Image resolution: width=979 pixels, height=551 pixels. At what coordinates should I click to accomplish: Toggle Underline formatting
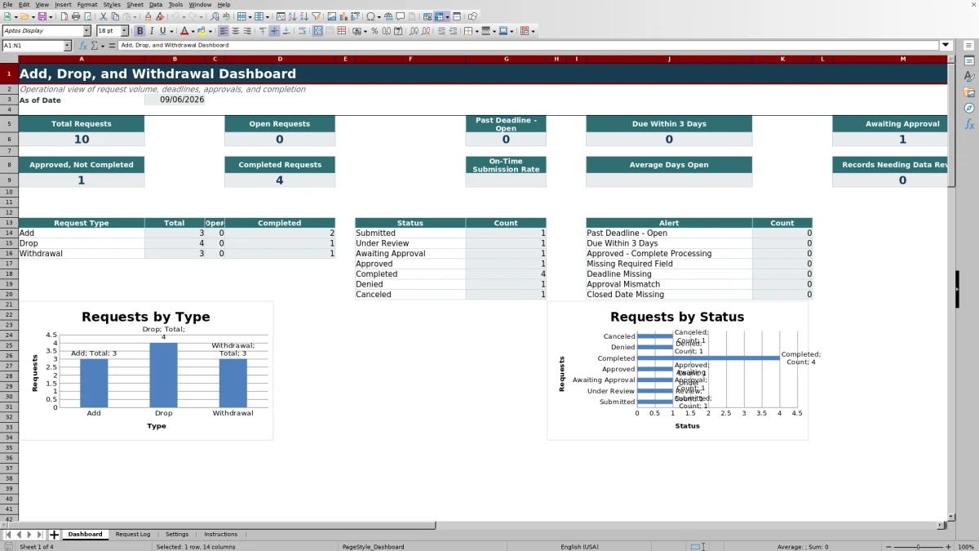click(x=162, y=31)
